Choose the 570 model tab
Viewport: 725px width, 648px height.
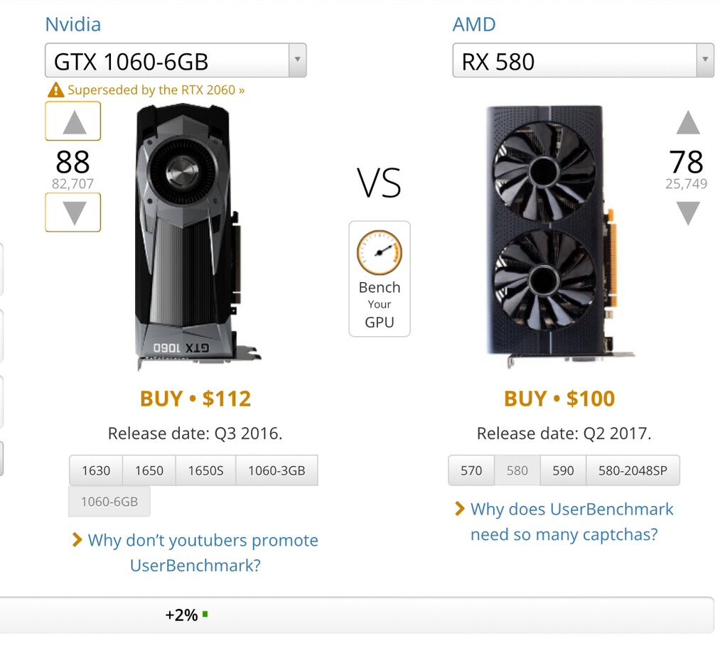[471, 470]
